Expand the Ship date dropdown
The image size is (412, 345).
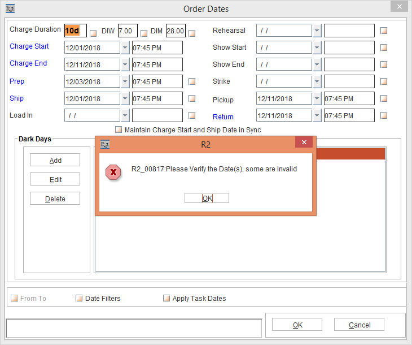pos(125,98)
